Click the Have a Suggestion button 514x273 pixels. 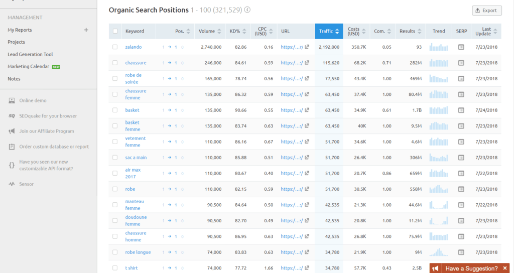pyautogui.click(x=471, y=268)
